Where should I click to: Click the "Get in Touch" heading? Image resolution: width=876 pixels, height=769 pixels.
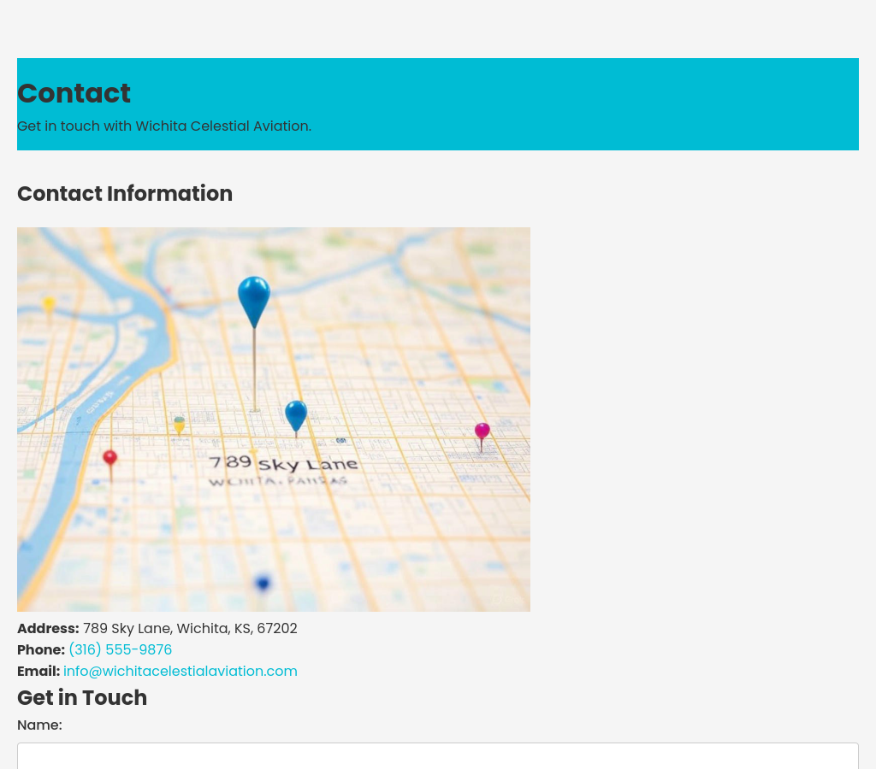[82, 698]
